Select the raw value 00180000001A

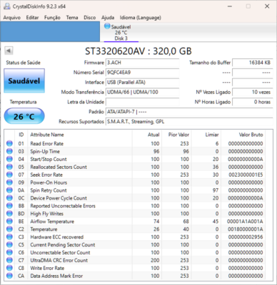(x=246, y=229)
